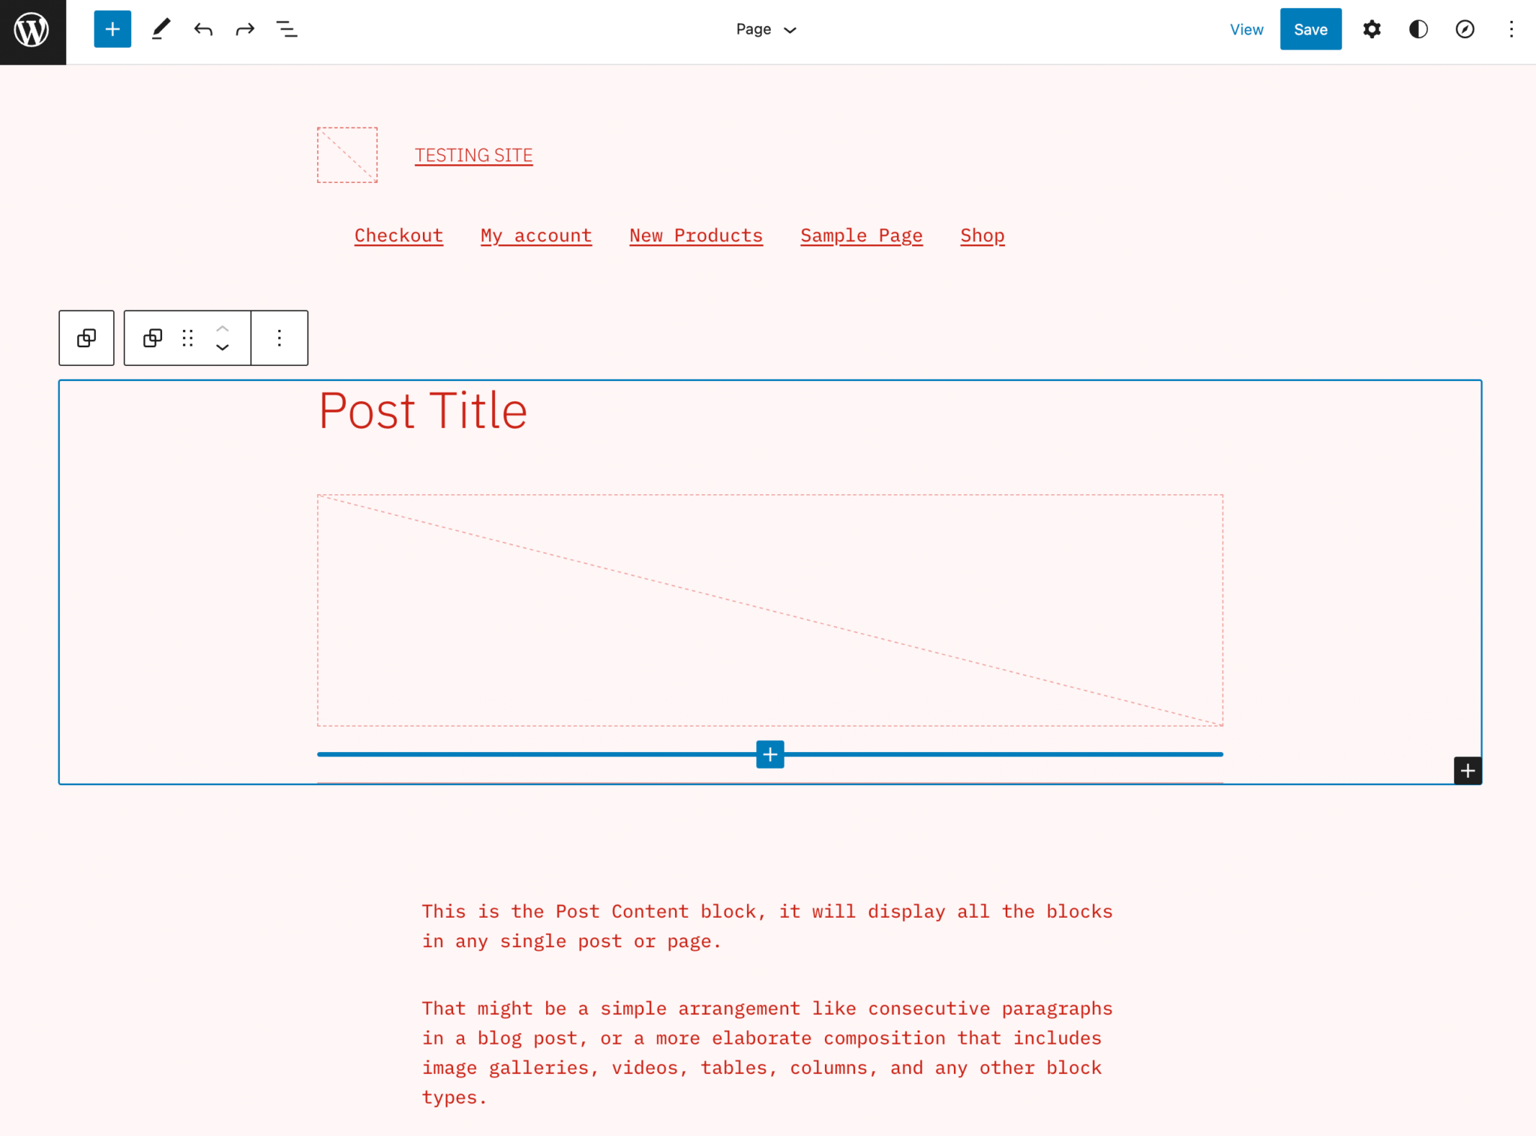
Task: Open the My account navigation link
Action: coord(536,235)
